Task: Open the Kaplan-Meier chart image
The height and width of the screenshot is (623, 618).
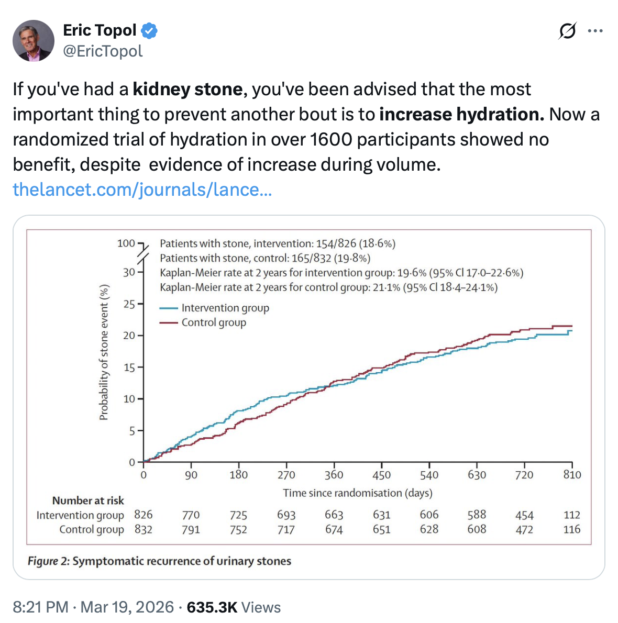Action: 309,397
